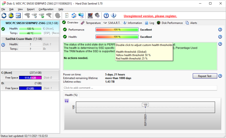The image size is (226, 138).
Task: Click Unregistered version, please register link
Action: (x=150, y=16)
